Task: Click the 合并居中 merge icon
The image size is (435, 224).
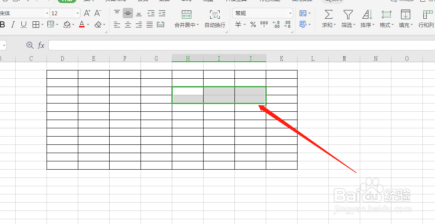Action: click(187, 14)
